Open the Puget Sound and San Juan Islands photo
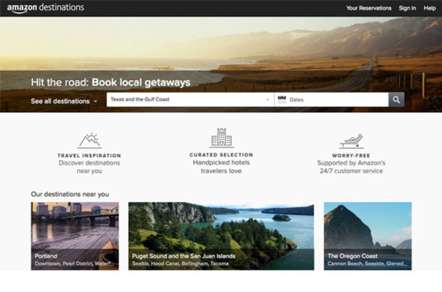This screenshot has height=292, width=442. click(221, 236)
